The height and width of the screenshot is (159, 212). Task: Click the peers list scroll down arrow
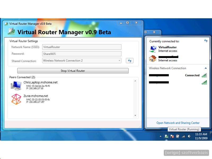(x=135, y=115)
